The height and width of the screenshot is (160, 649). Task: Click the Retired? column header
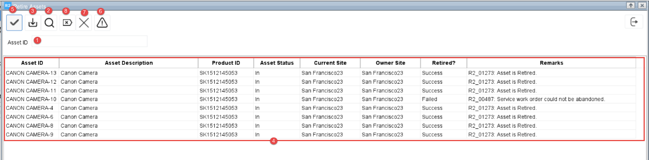(x=444, y=63)
